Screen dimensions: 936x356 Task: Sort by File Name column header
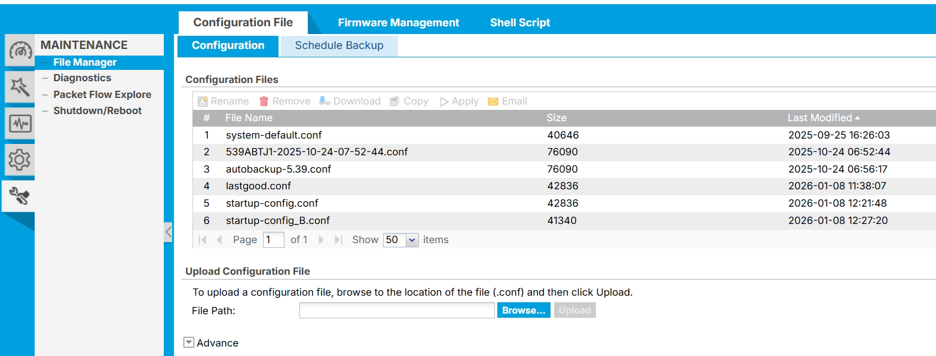tap(249, 118)
